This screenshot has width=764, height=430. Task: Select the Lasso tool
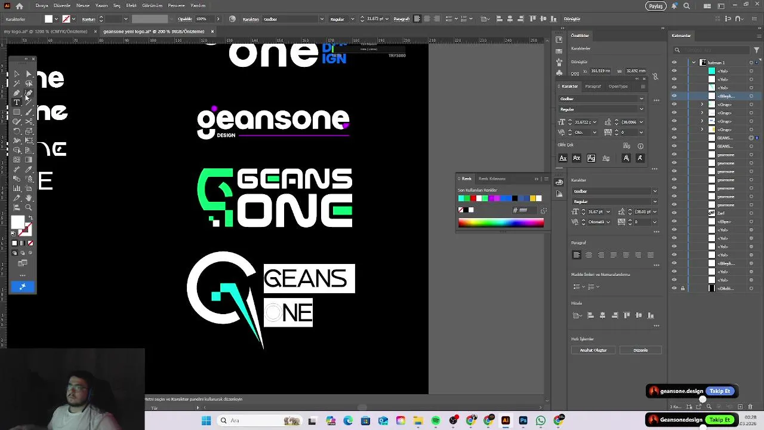29,84
